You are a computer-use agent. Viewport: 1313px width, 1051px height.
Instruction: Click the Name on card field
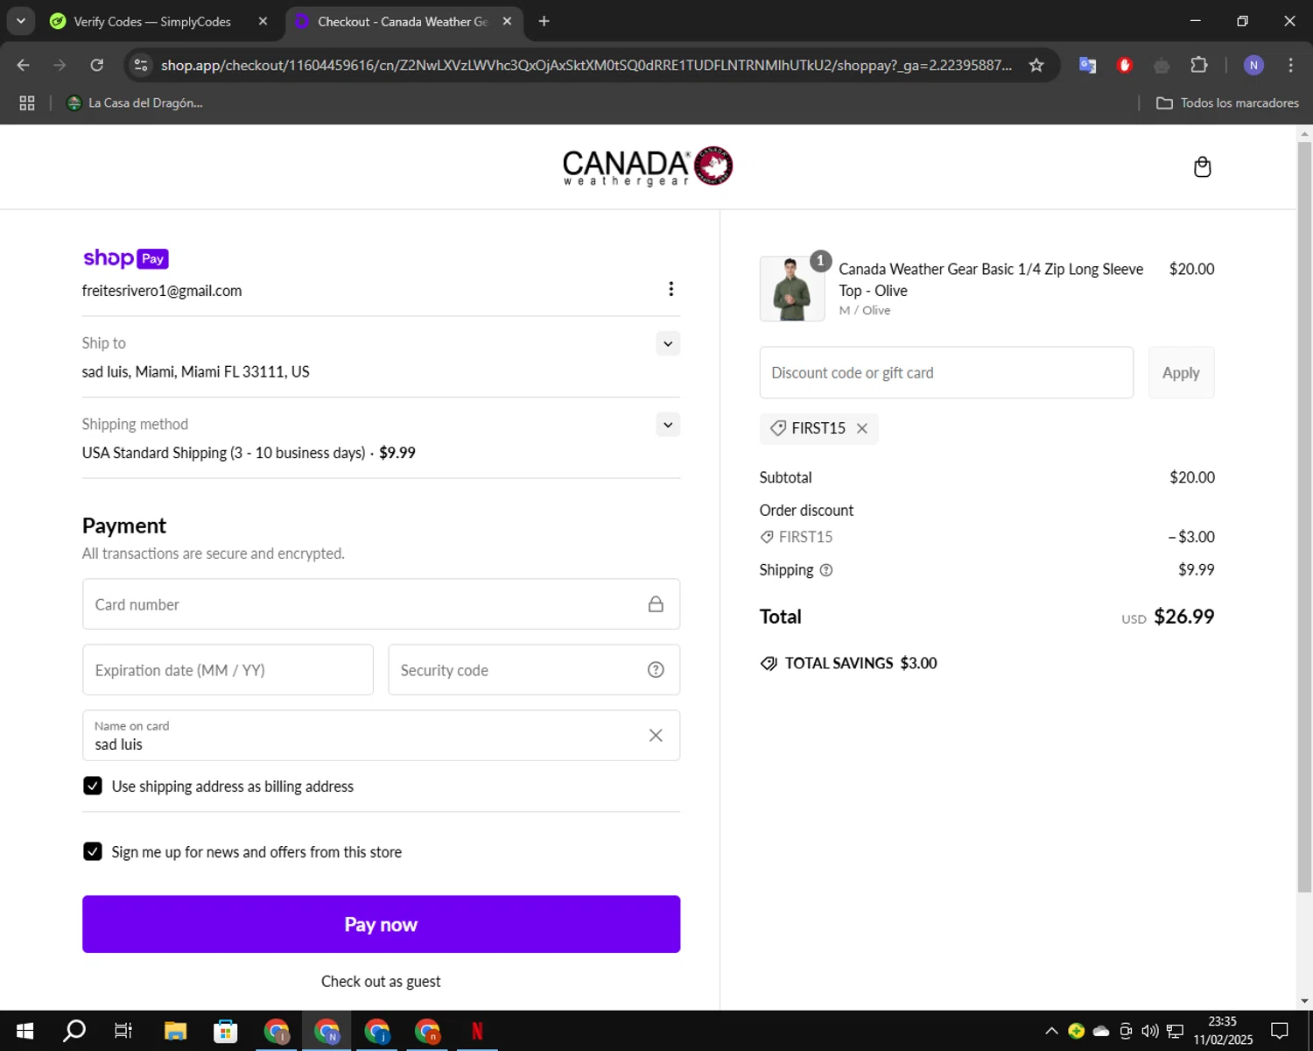(381, 736)
